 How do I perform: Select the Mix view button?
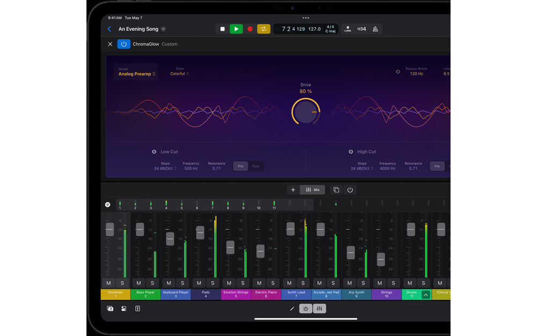(313, 190)
